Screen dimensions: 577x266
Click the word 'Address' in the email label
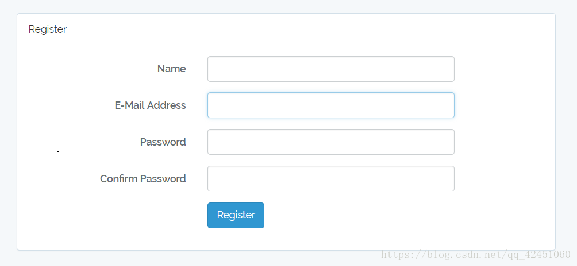point(167,105)
